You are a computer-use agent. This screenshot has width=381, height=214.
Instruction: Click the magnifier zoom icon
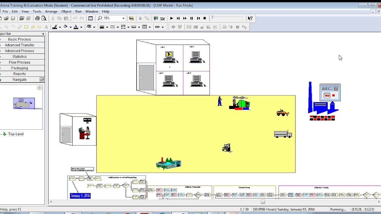point(100,18)
